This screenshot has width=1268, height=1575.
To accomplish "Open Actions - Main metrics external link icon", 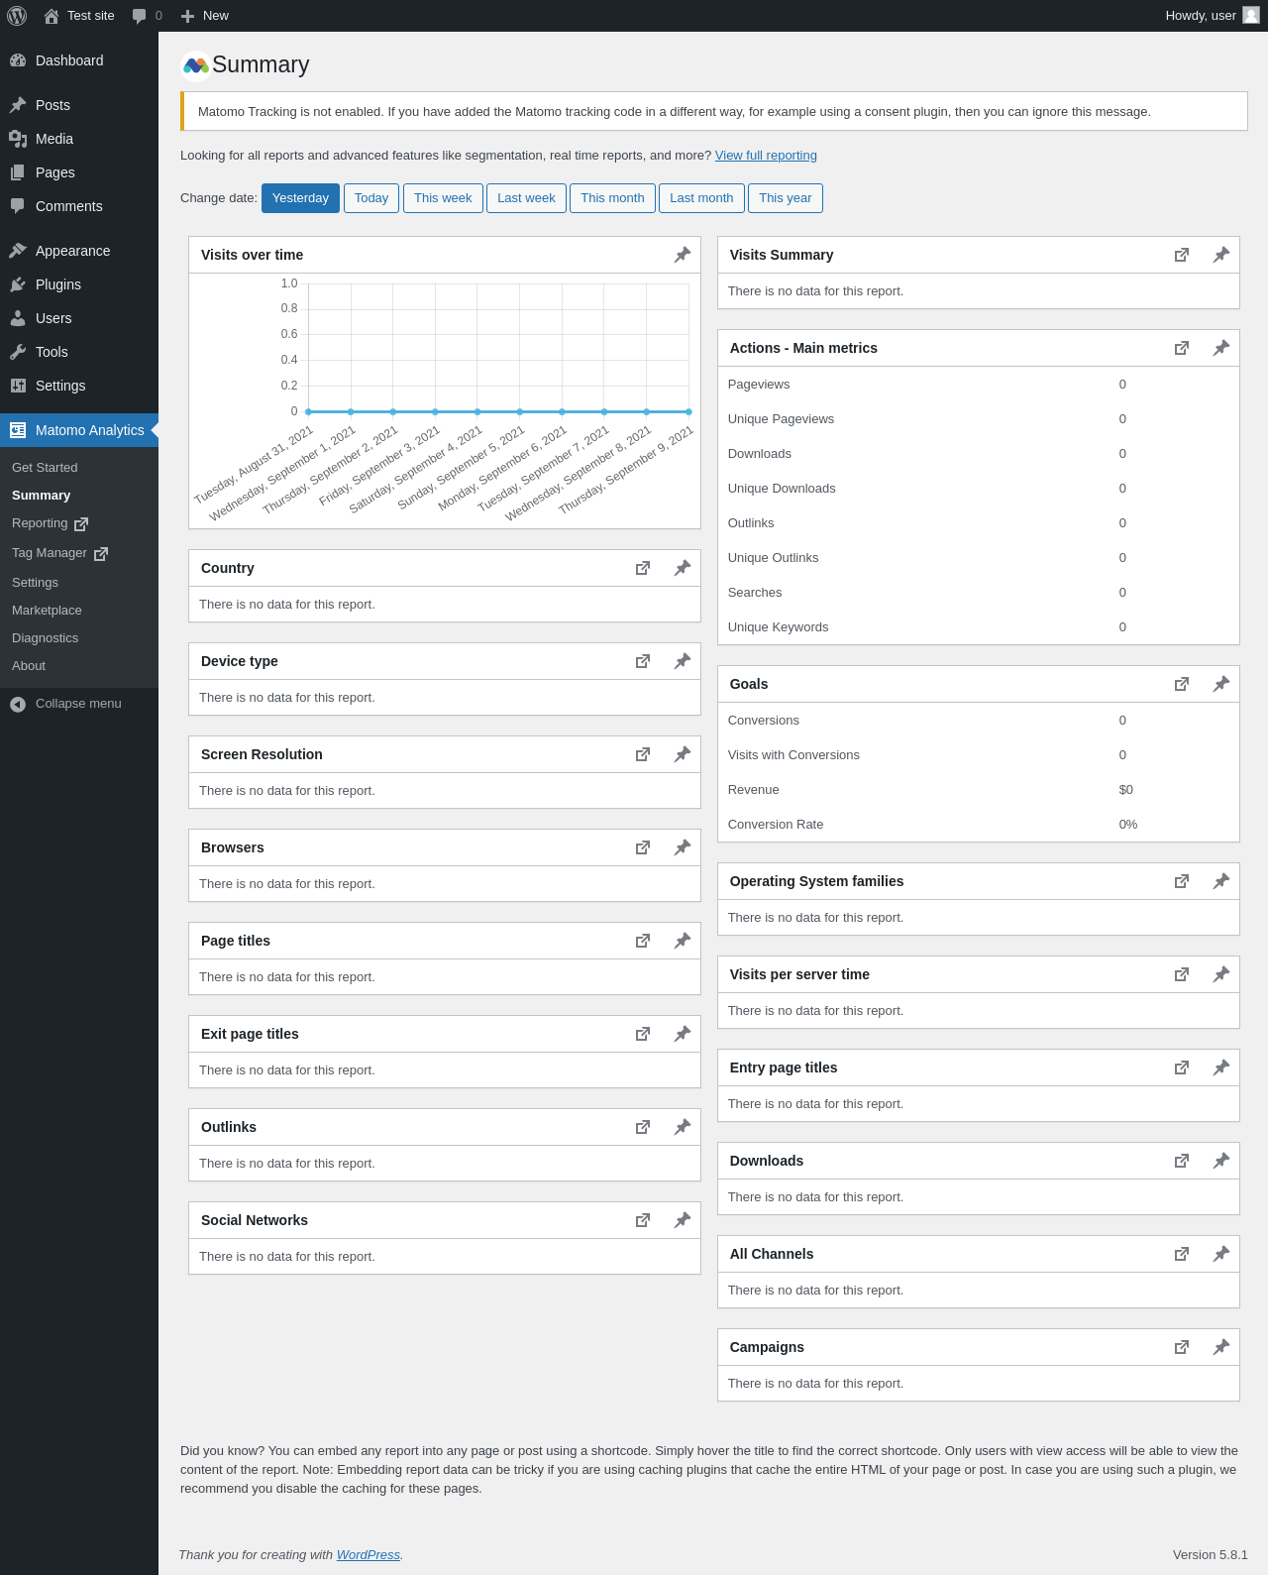I will (1182, 348).
